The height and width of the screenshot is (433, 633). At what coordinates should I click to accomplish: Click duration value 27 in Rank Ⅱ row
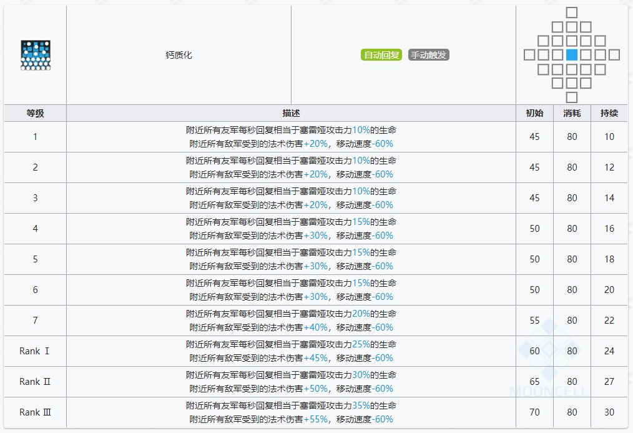tap(609, 382)
